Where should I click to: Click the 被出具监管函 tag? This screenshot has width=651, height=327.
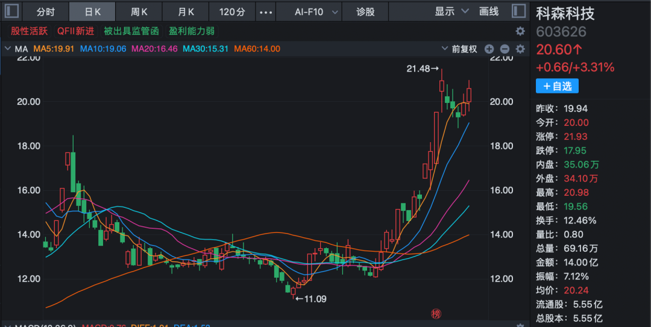[131, 31]
